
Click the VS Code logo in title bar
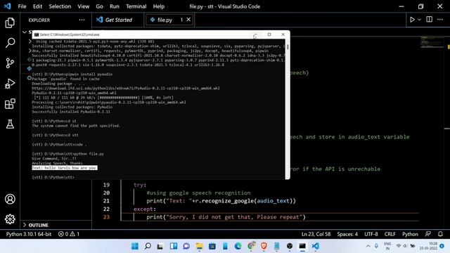(x=8, y=6)
